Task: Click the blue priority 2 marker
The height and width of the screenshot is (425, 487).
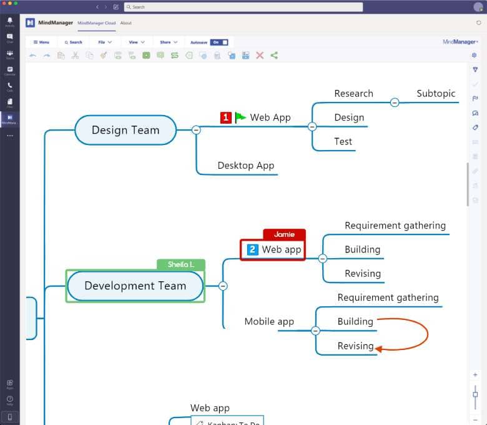Action: pyautogui.click(x=252, y=249)
